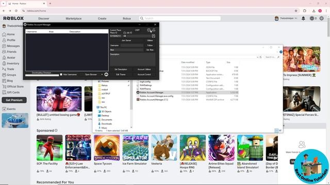The width and height of the screenshot is (330, 185).
Task: Click Set Alias button
Action: 150,50
